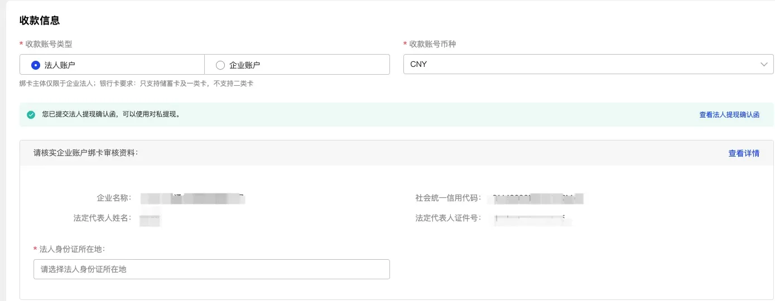Open the 查看法人提现确认函 link
This screenshot has width=775, height=301.
pos(729,115)
